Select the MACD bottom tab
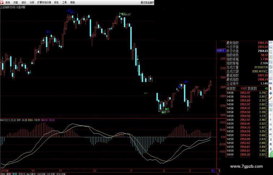This screenshot has height=175, width=273. (31, 174)
